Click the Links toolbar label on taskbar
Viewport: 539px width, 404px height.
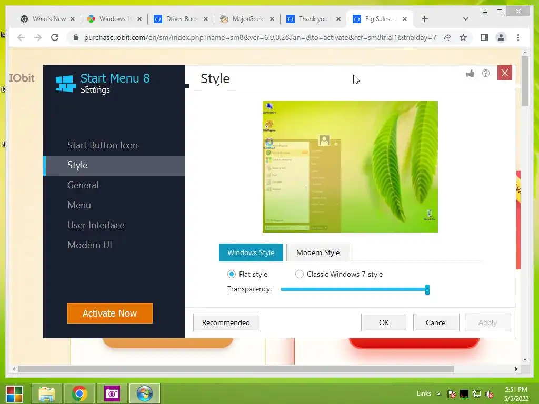[424, 393]
